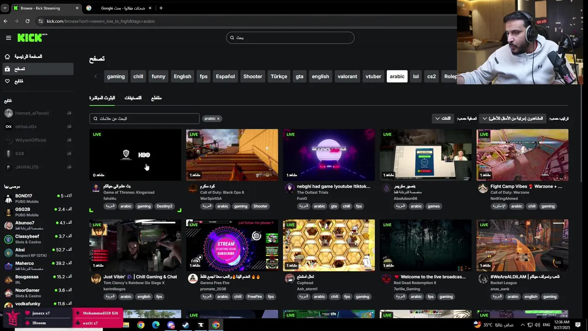Select the highlighted arabic tag filter
Image resolution: width=588 pixels, height=331 pixels.
click(x=397, y=76)
